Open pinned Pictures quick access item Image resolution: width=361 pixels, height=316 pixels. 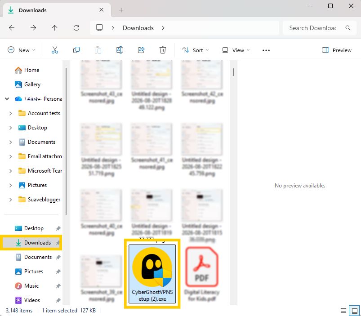pos(29,271)
